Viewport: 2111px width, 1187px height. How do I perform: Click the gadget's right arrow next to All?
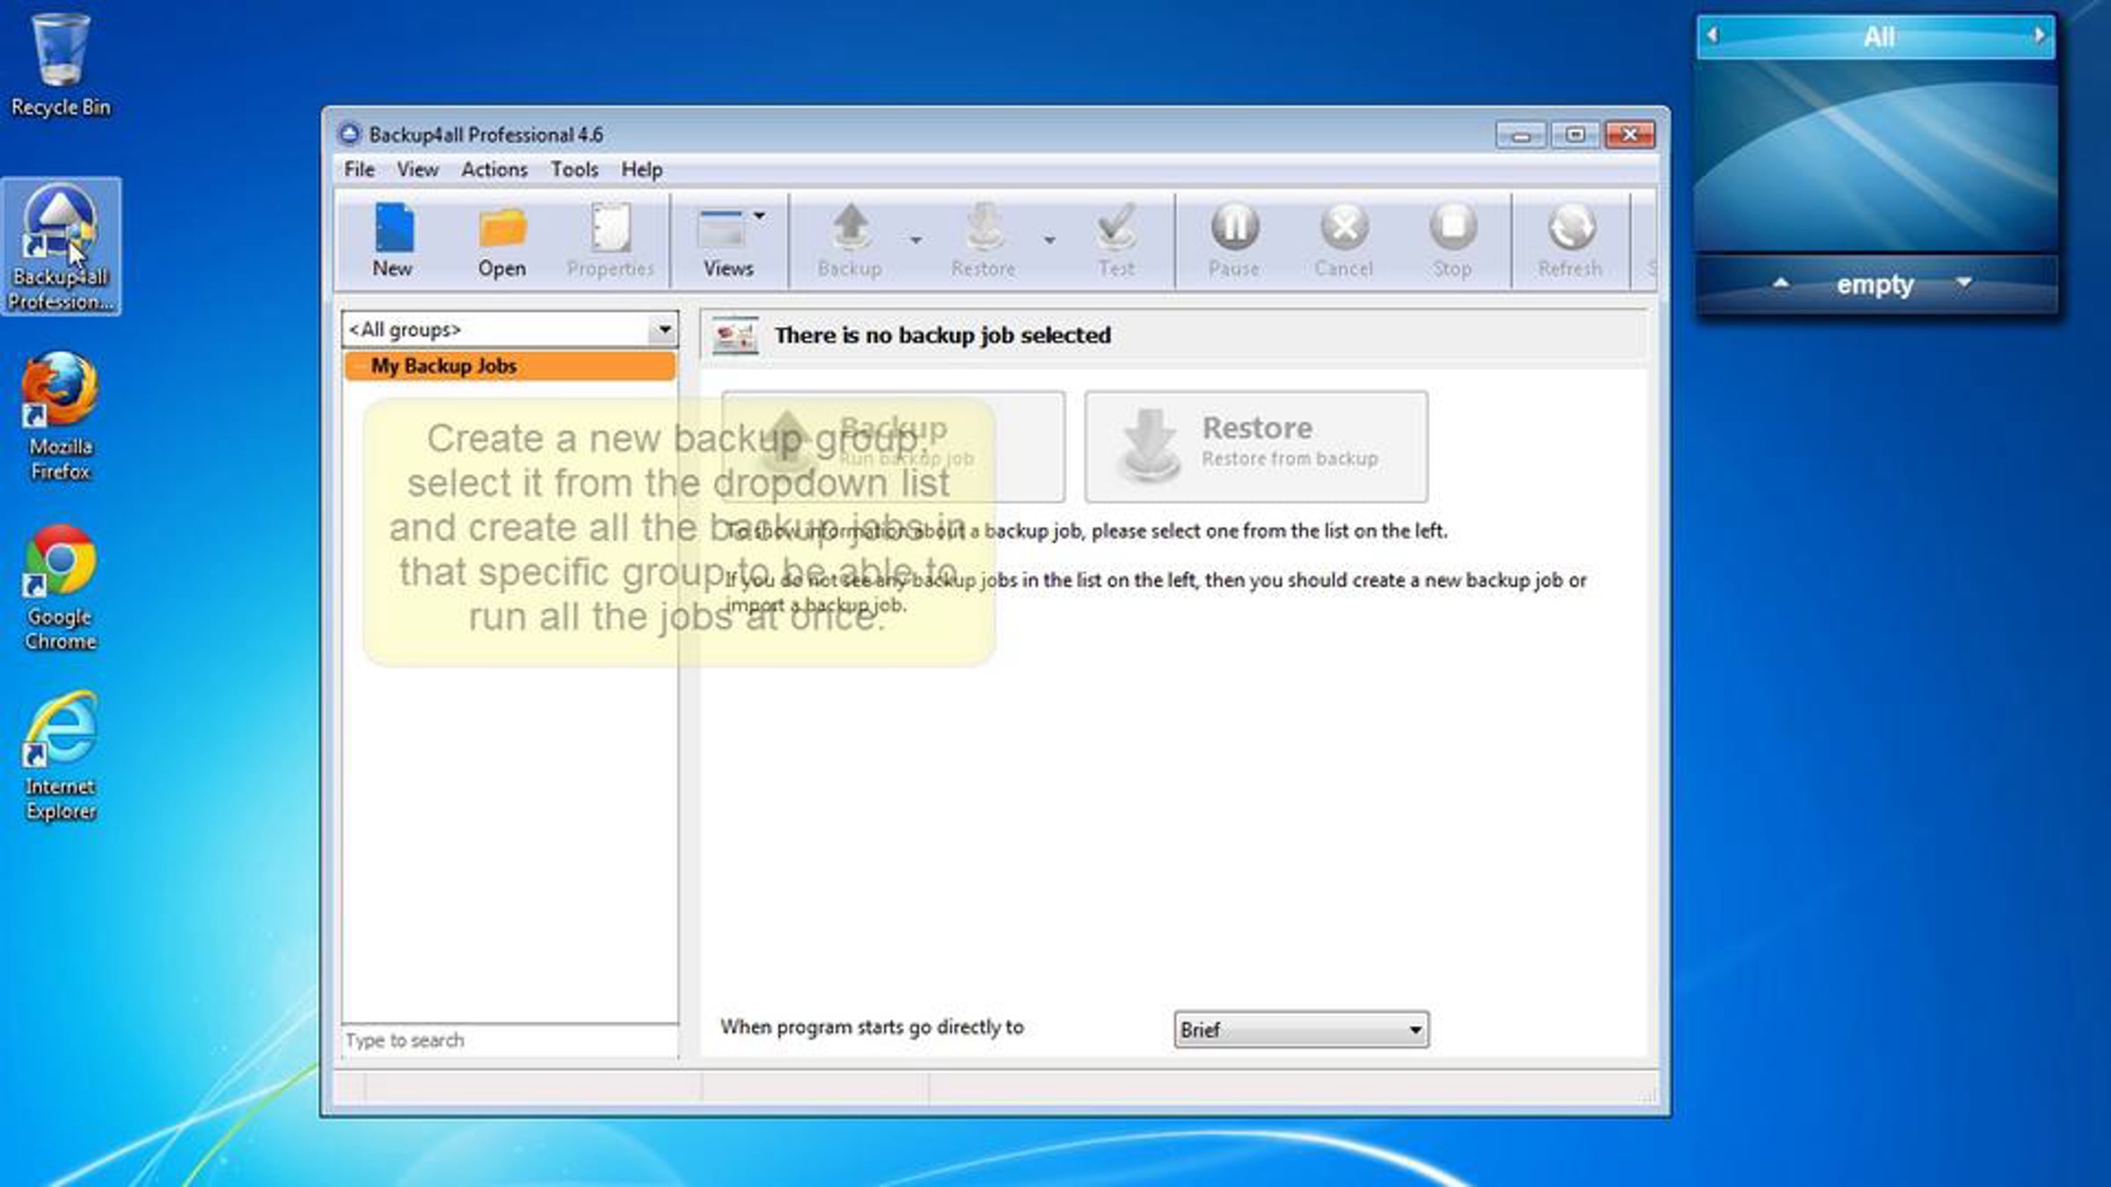2038,35
